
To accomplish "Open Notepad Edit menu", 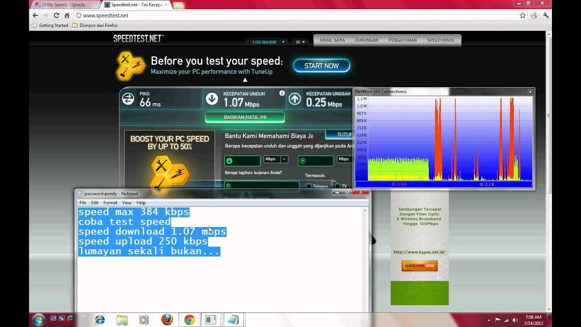I will (x=94, y=203).
